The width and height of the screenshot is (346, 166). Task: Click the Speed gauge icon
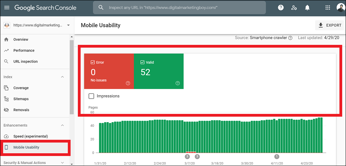(x=6, y=136)
